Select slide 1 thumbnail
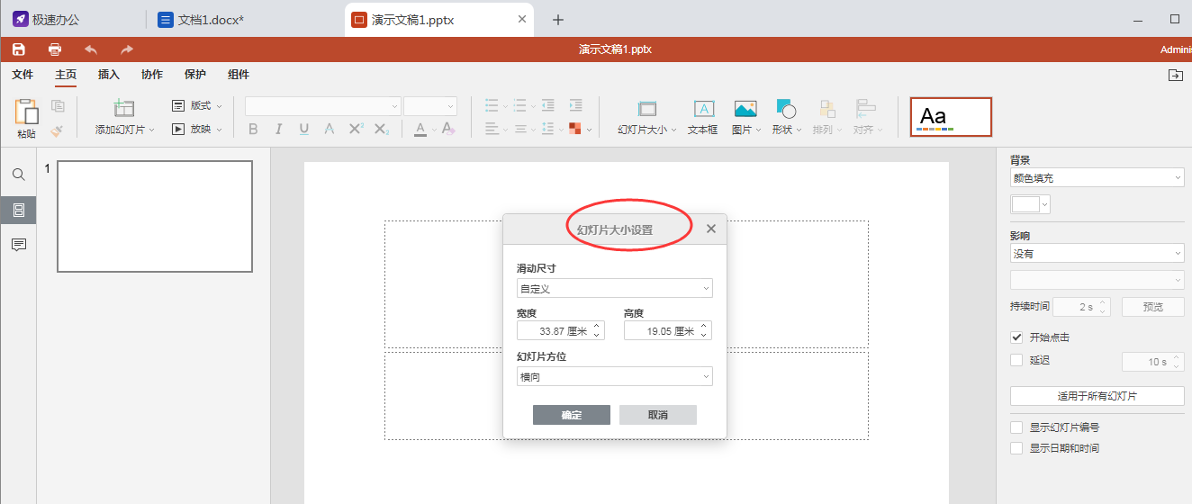Image resolution: width=1192 pixels, height=504 pixels. coord(155,216)
